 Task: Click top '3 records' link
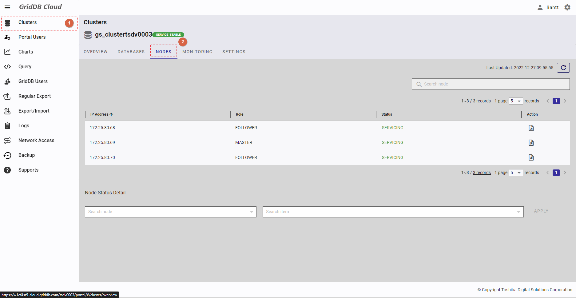pos(482,101)
